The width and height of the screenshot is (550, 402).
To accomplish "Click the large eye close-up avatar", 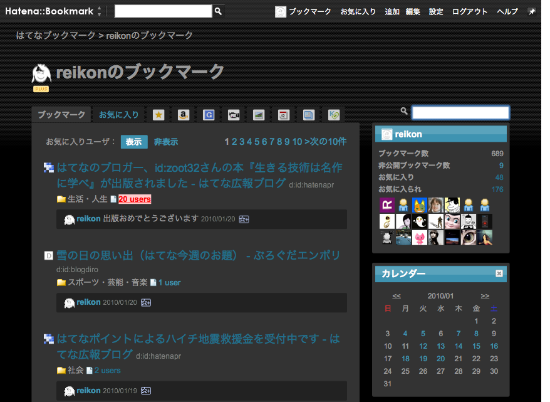I will pos(469,238).
